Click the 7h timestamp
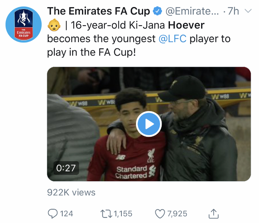This screenshot has width=259, height=223. 233,11
